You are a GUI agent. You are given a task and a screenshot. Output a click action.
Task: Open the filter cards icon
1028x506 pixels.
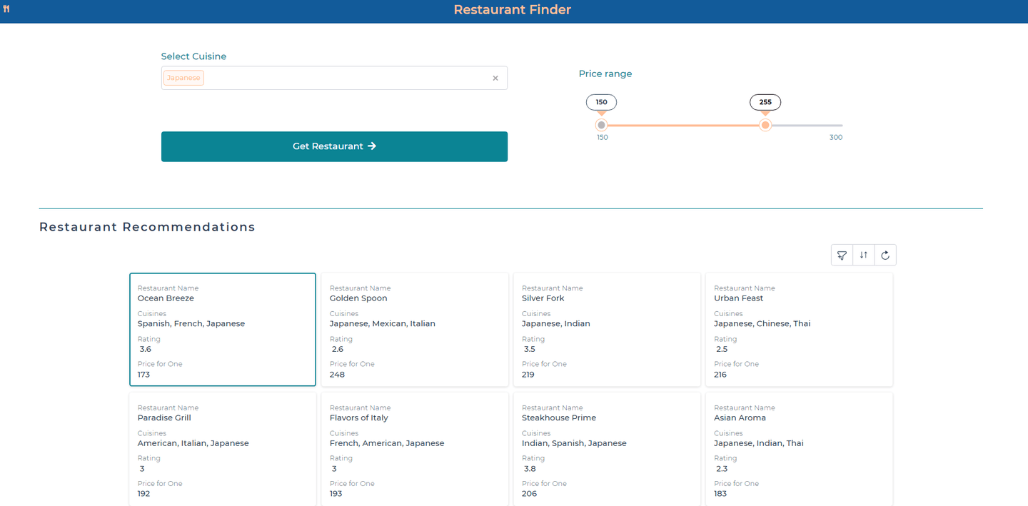tap(842, 255)
